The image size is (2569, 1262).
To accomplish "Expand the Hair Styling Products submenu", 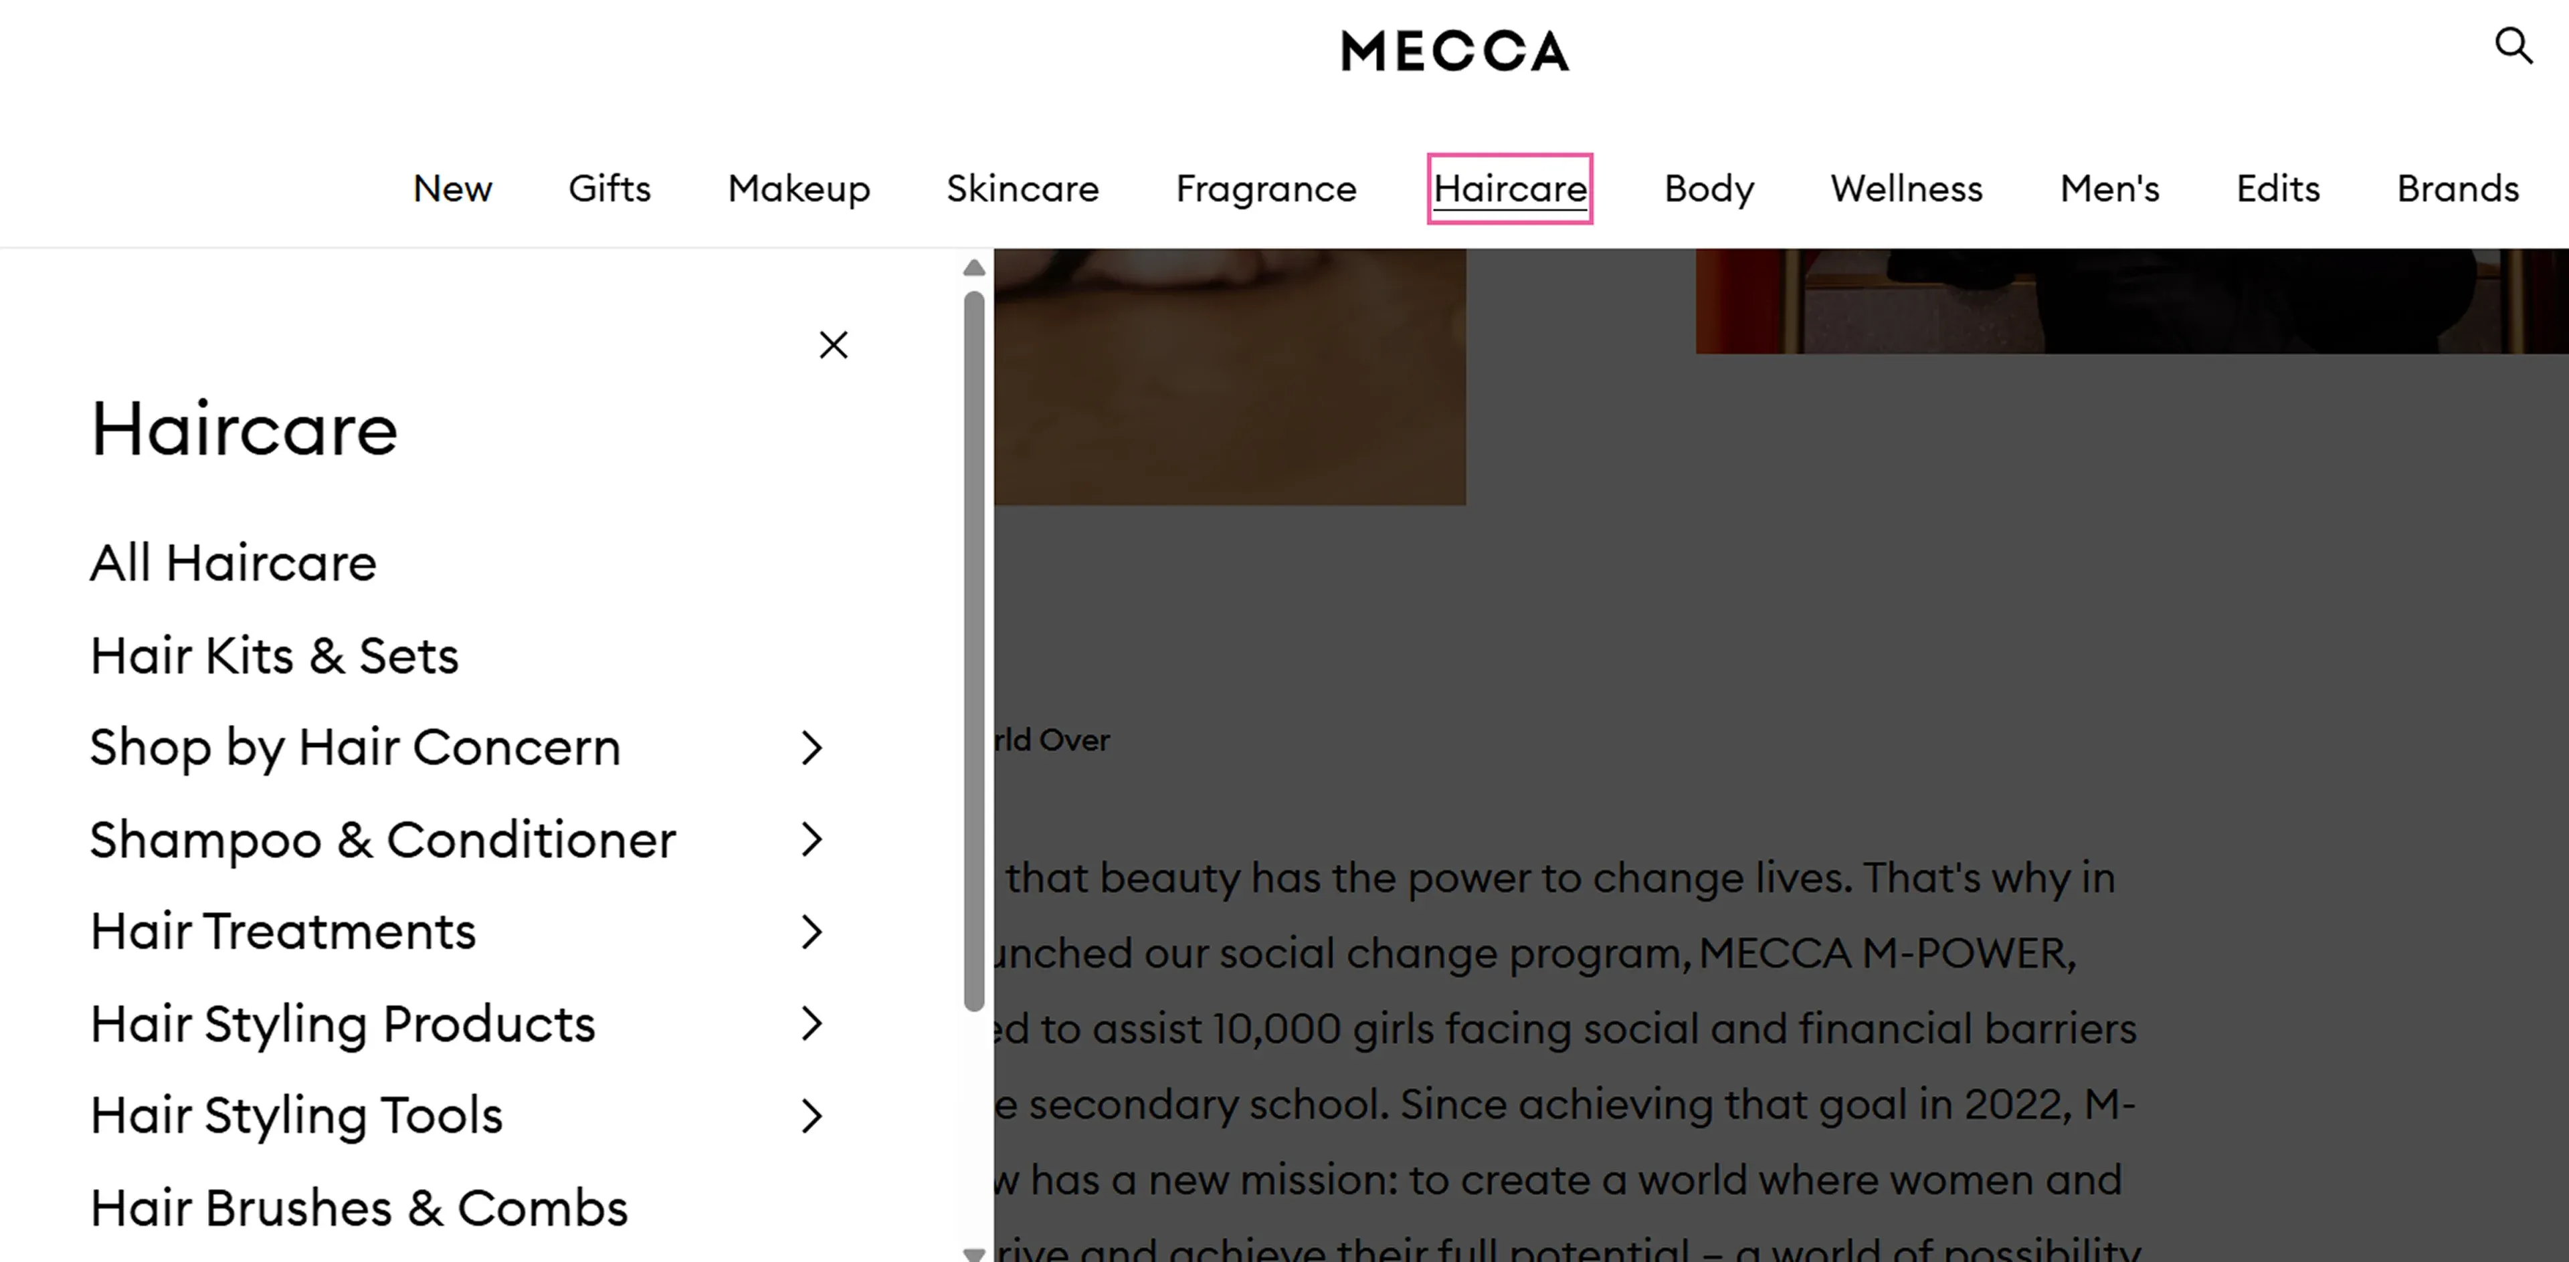I will [812, 1023].
